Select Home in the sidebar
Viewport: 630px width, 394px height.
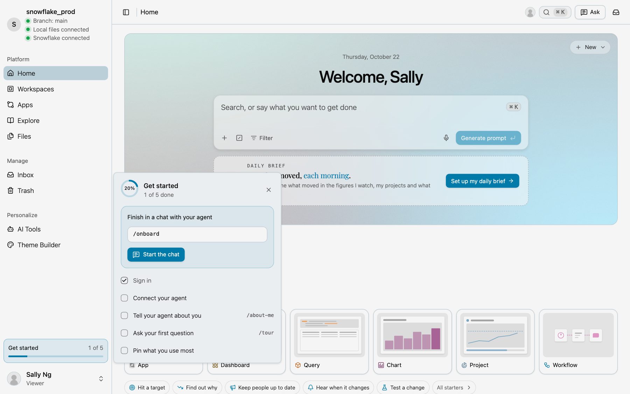point(56,73)
